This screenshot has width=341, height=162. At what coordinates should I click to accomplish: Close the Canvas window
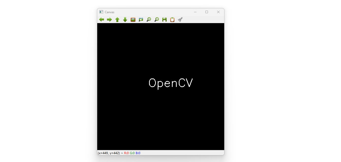pyautogui.click(x=218, y=12)
